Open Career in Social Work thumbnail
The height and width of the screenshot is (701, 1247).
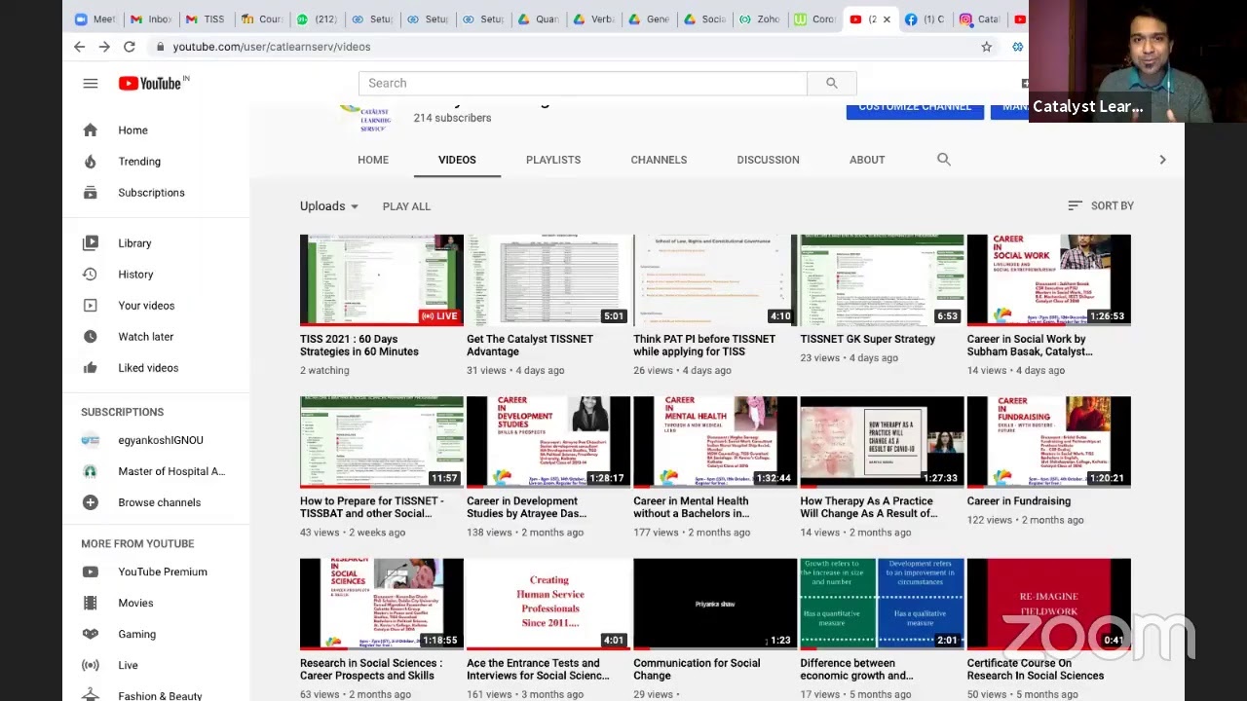coord(1049,280)
